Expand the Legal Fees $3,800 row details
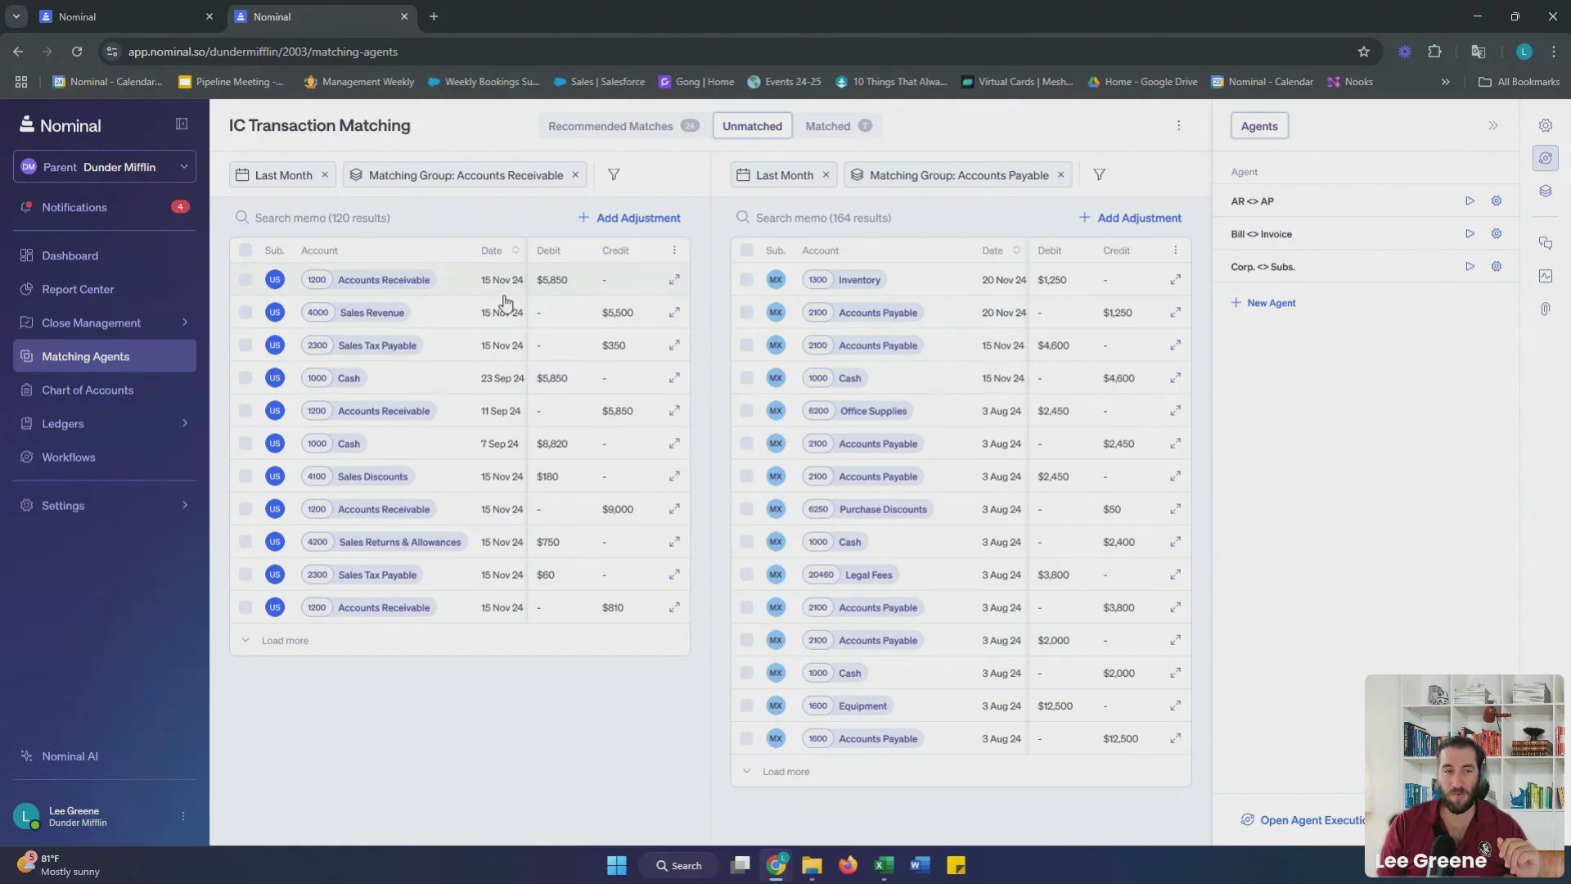 click(x=1175, y=574)
